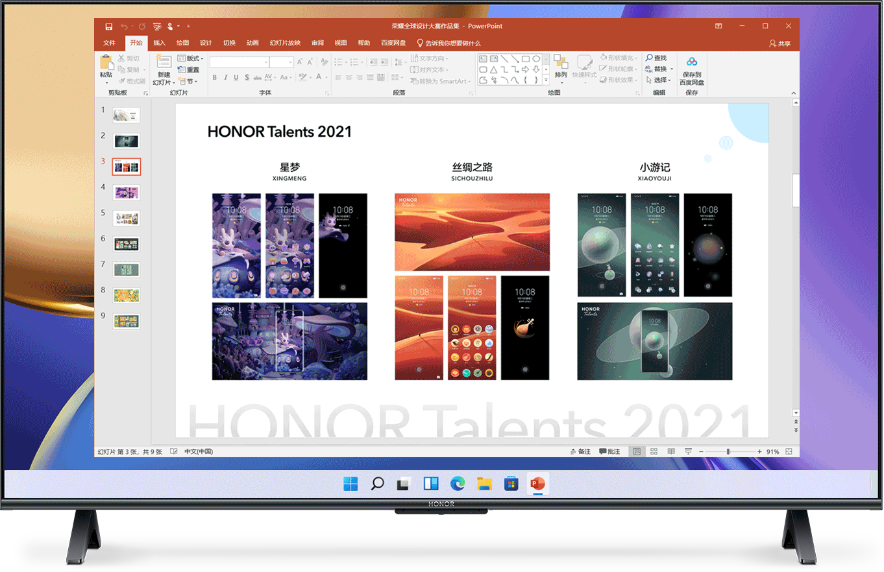Open the font size combo box

coord(282,62)
